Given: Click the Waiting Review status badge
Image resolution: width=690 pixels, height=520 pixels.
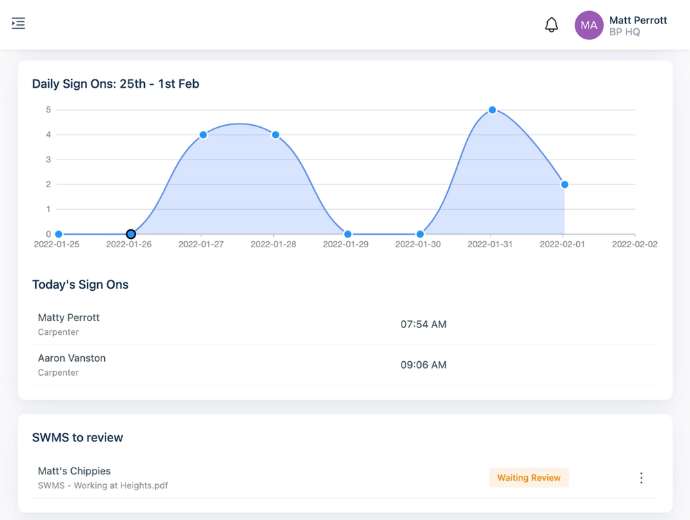Looking at the screenshot, I should pos(529,478).
